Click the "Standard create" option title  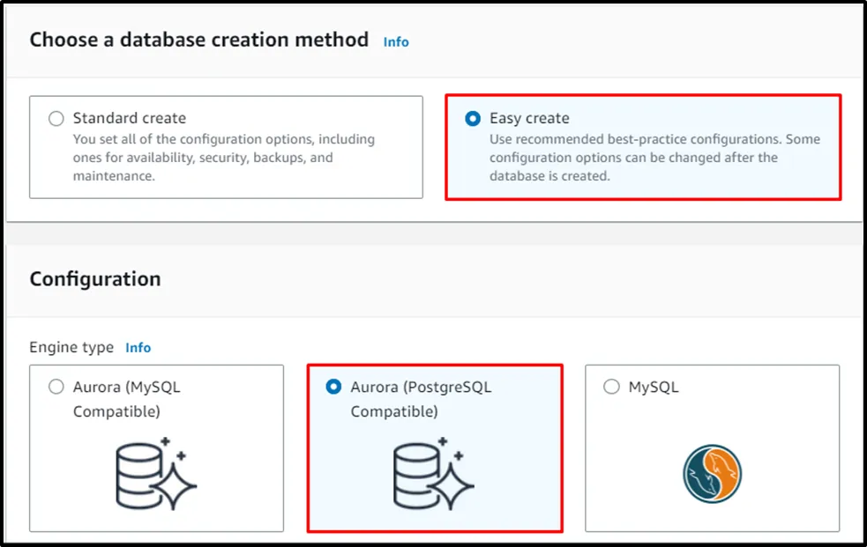point(130,118)
